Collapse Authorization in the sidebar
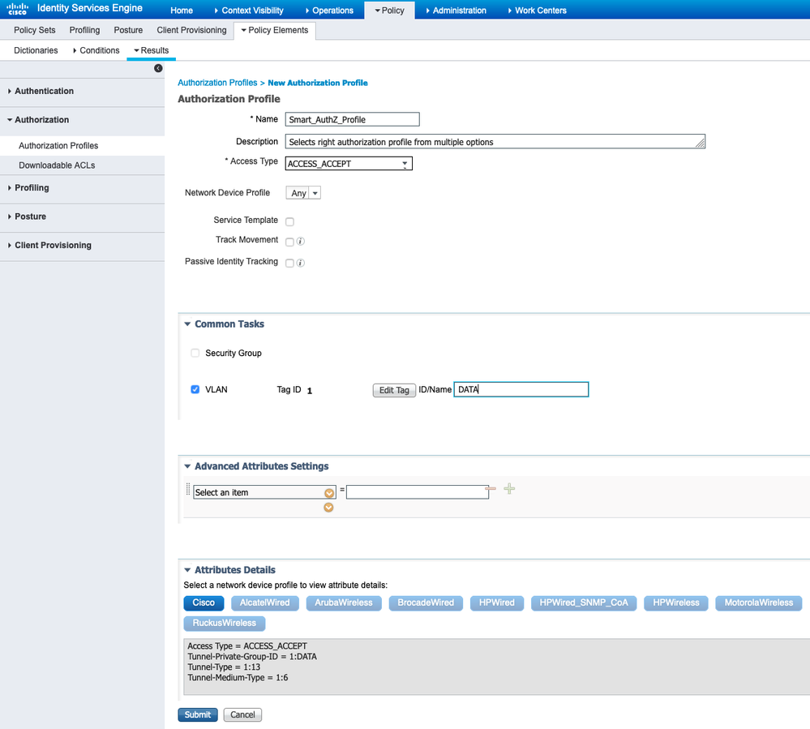 (41, 120)
